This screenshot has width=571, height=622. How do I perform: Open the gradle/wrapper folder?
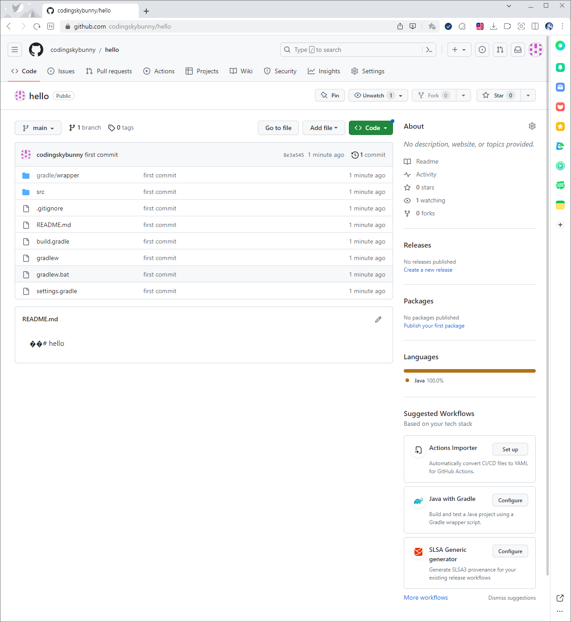[x=58, y=176]
